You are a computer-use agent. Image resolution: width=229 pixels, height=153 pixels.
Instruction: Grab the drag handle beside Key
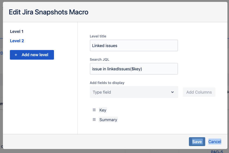point(94,110)
